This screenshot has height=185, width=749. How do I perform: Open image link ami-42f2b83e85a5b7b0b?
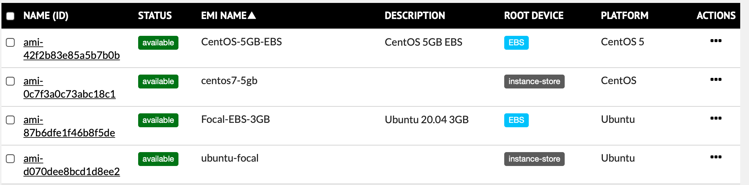(x=71, y=49)
